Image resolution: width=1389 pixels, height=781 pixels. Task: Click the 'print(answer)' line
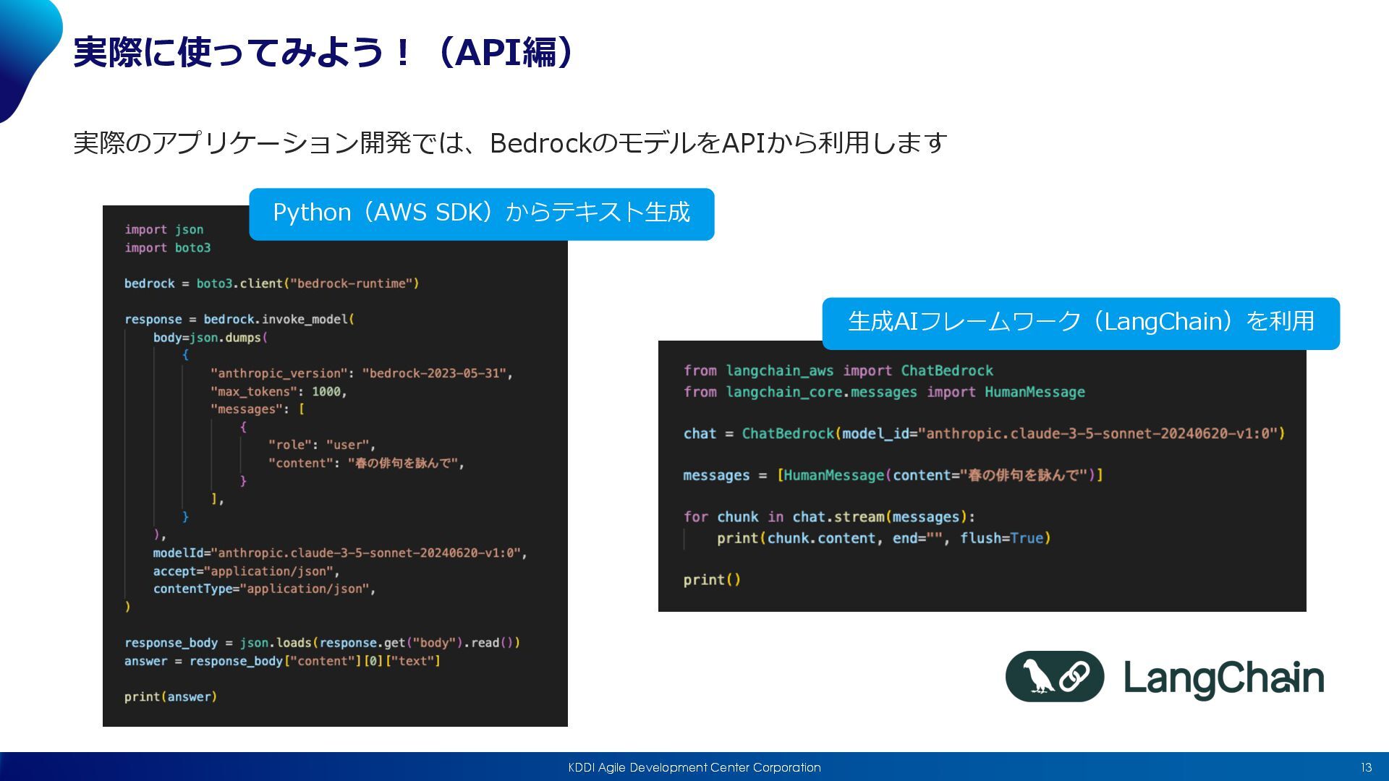[170, 697]
